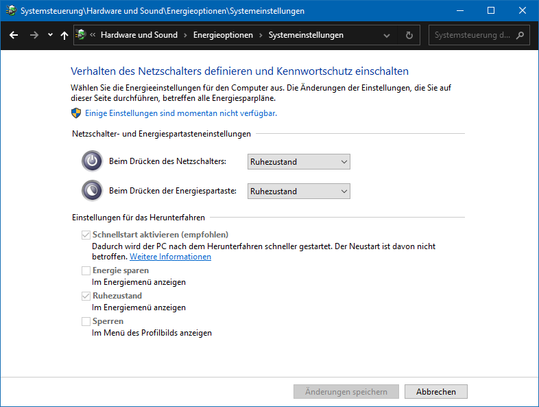Click the power button icon for Netzschalter

click(92, 161)
